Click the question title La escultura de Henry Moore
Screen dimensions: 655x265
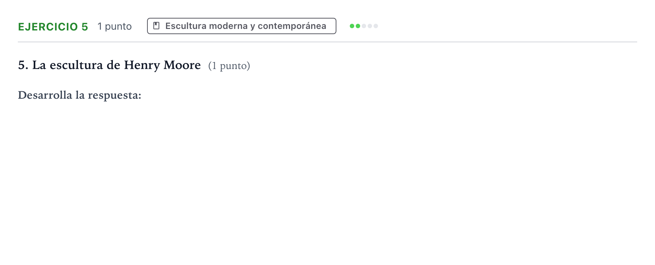pos(109,65)
